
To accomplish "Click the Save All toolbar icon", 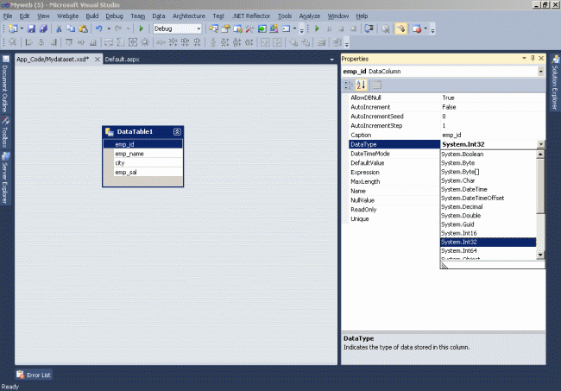I will [x=43, y=28].
